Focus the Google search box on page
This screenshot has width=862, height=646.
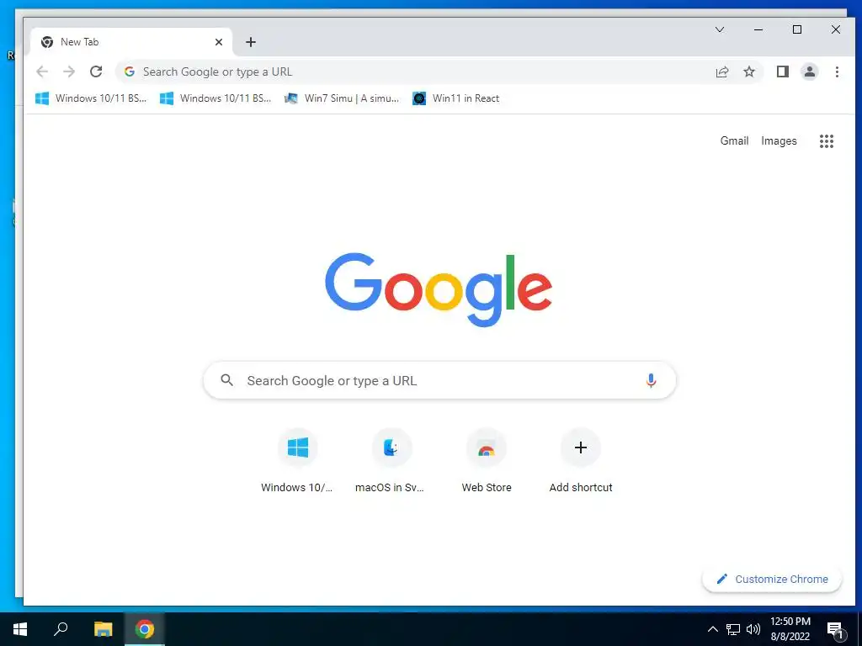click(x=439, y=380)
